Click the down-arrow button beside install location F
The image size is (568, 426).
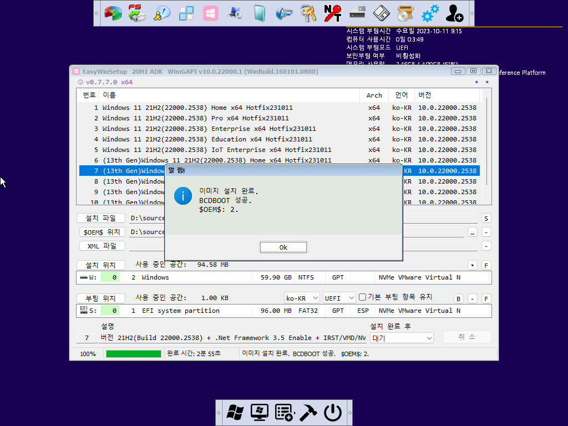point(472,265)
